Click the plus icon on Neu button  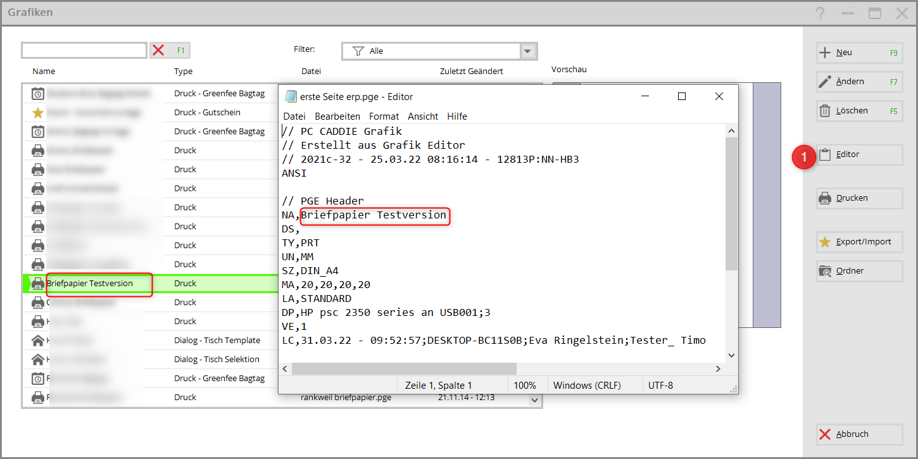[x=825, y=53]
